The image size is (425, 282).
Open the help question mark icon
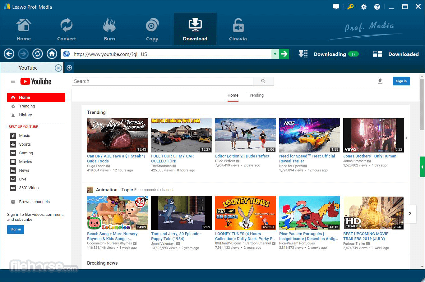click(377, 7)
